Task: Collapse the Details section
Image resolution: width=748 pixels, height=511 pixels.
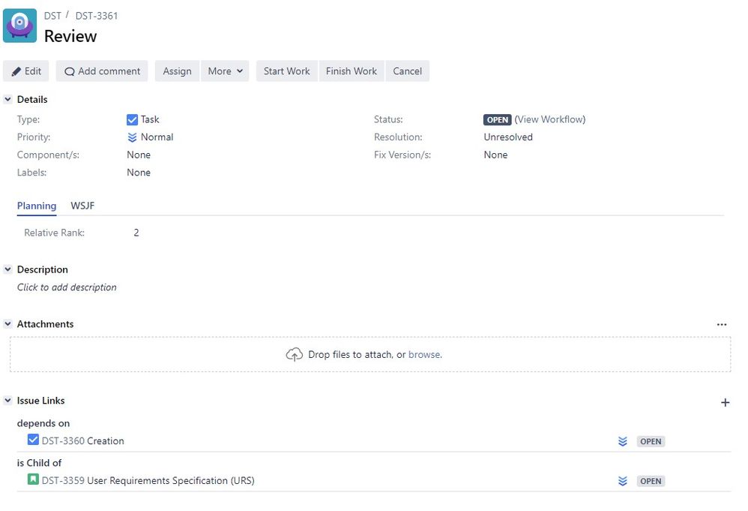Action: (7, 99)
